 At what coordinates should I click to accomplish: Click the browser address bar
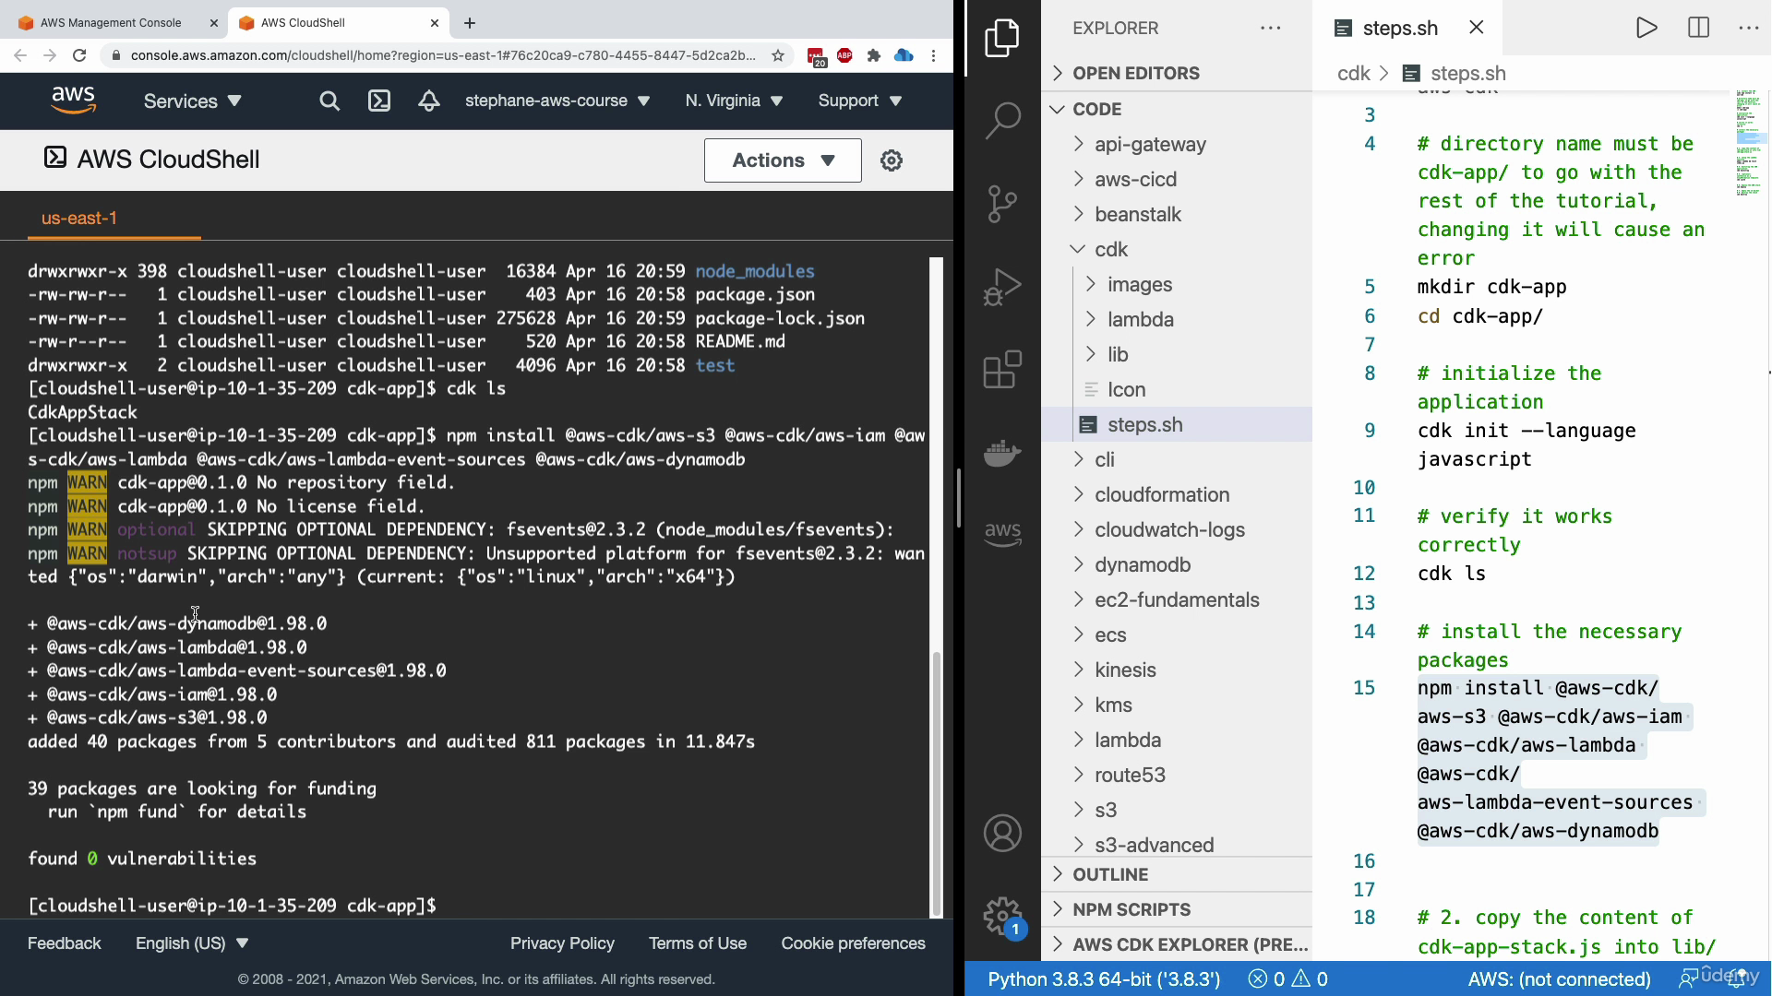pyautogui.click(x=443, y=55)
